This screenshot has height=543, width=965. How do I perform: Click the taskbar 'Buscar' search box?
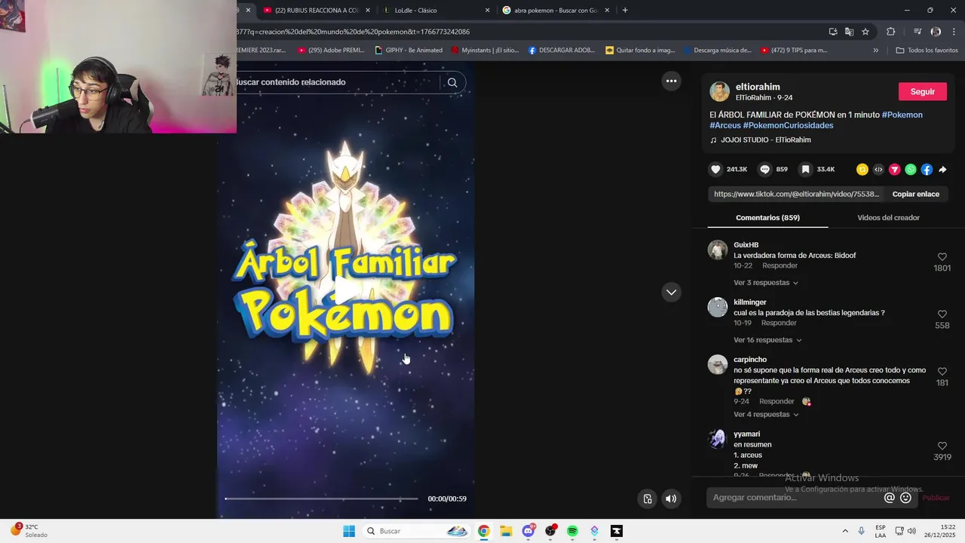point(417,531)
